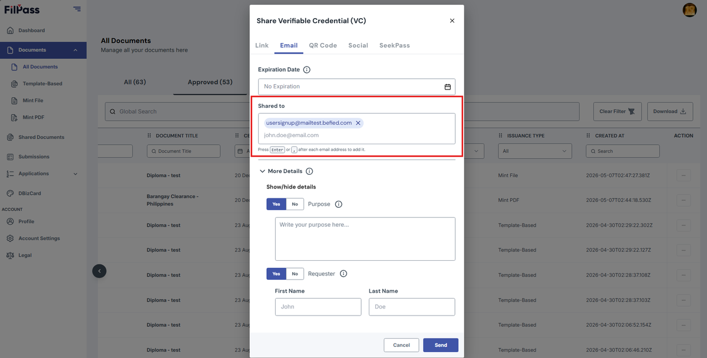Click the DOCUMENT TITLE column drag handle
This screenshot has width=707, height=358.
click(x=150, y=136)
